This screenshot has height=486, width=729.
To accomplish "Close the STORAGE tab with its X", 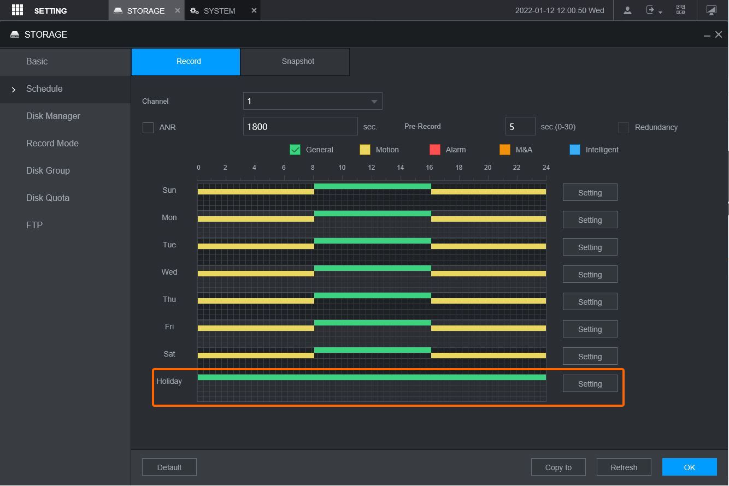I will coord(177,10).
